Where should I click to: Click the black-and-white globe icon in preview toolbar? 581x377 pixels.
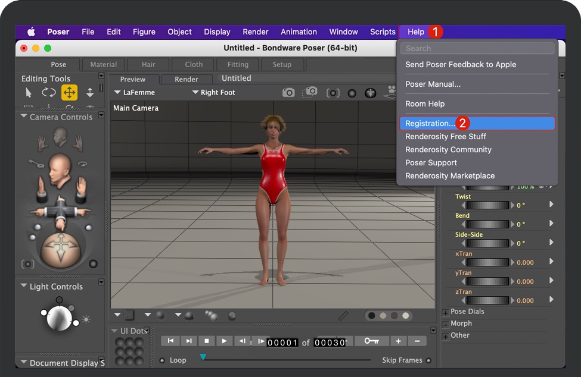(370, 93)
